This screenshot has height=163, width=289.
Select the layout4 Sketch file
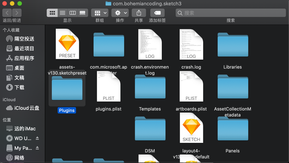click(x=191, y=128)
